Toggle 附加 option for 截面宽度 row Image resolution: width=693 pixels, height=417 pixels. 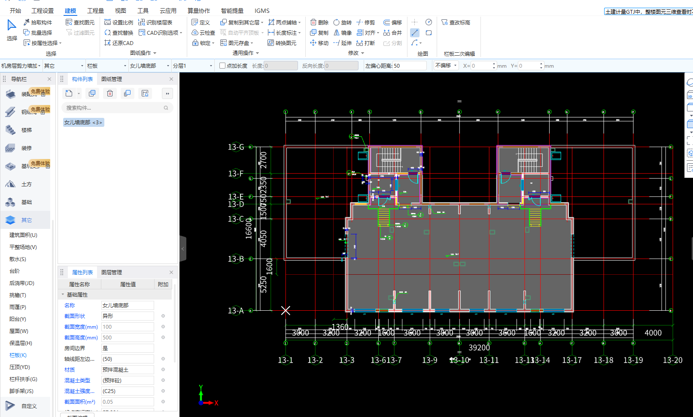click(x=163, y=327)
